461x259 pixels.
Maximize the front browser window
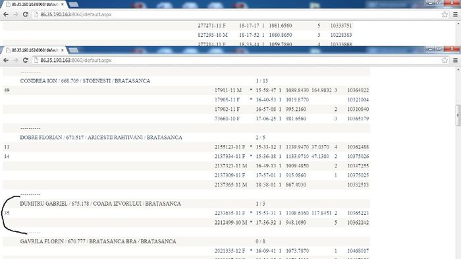pos(439,49)
